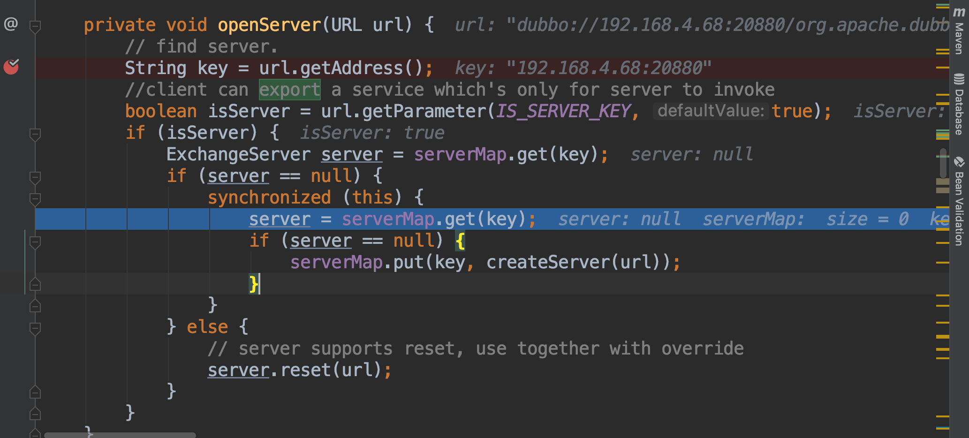
Task: Click fold end marker on highlighted closing brace line
Action: click(35, 284)
